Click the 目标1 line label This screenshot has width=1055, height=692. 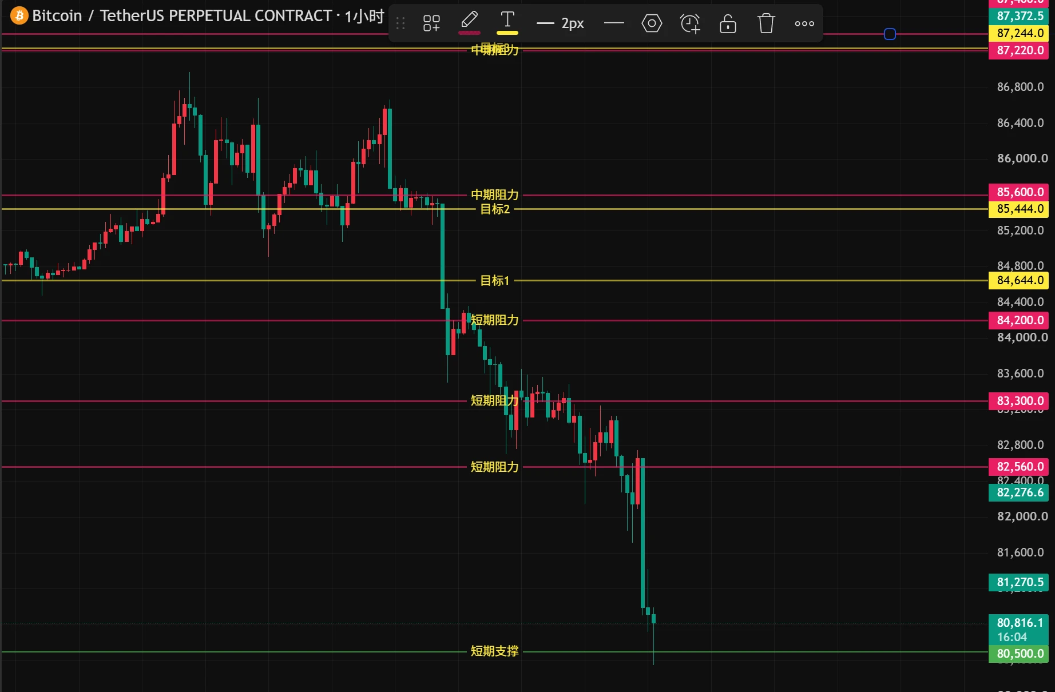[x=495, y=281]
